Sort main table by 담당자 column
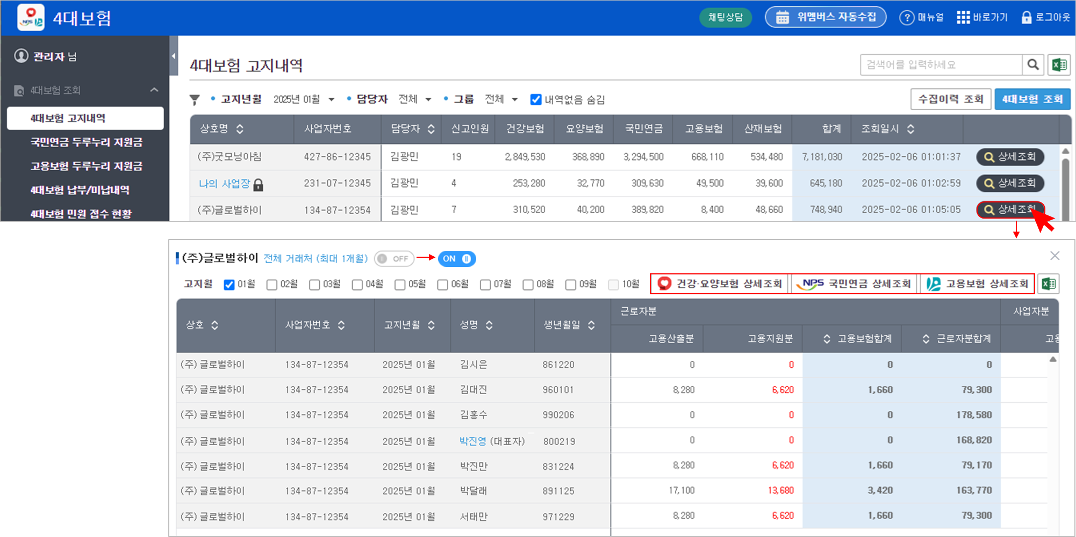 [431, 129]
